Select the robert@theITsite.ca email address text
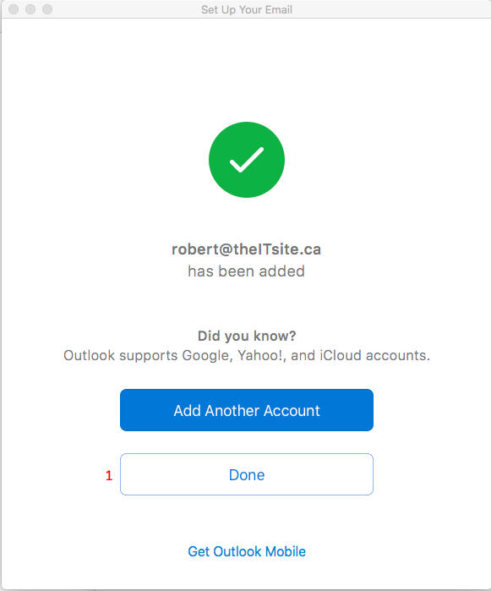Viewport: 491px width, 591px height. click(x=247, y=249)
